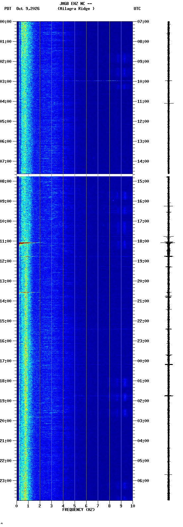Screen dimensions: 183x527
Task: Click the PDT time label '11:00'
Action: [x=6, y=241]
